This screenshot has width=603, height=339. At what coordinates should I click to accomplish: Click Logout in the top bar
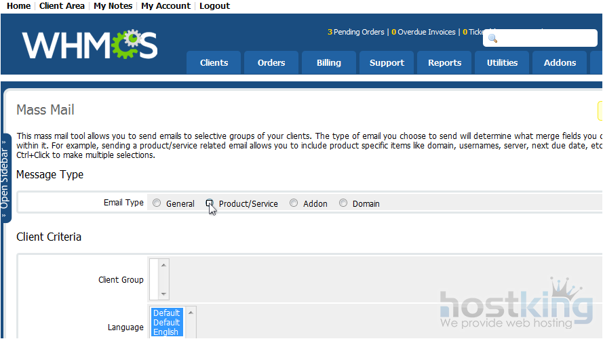[214, 6]
